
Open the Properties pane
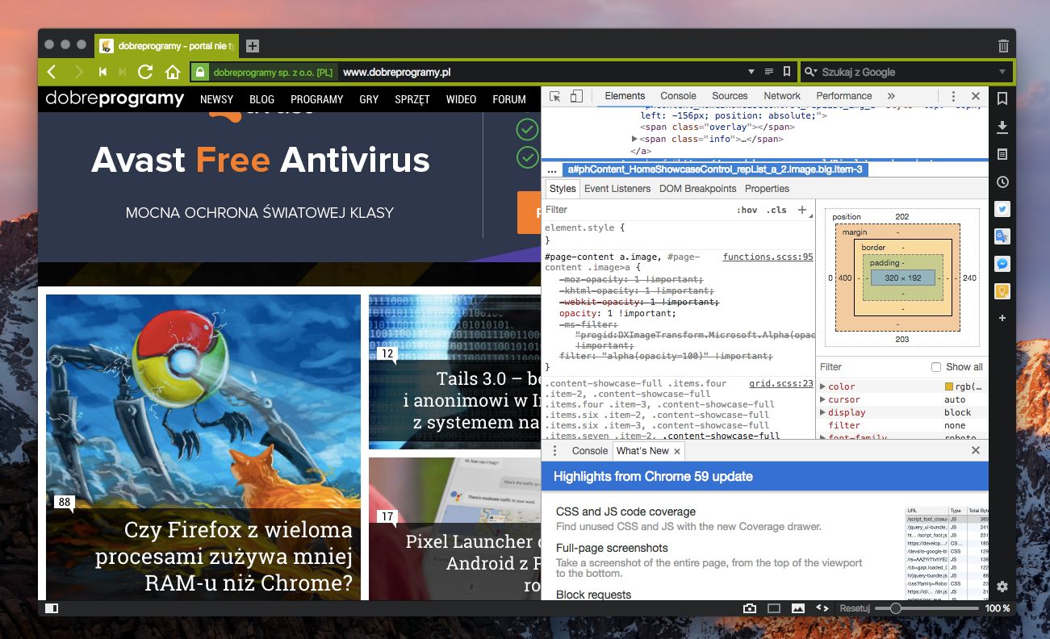(x=767, y=189)
